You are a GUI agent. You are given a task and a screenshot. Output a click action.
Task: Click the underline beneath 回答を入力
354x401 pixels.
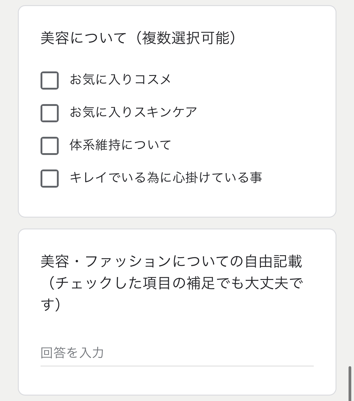coord(177,366)
